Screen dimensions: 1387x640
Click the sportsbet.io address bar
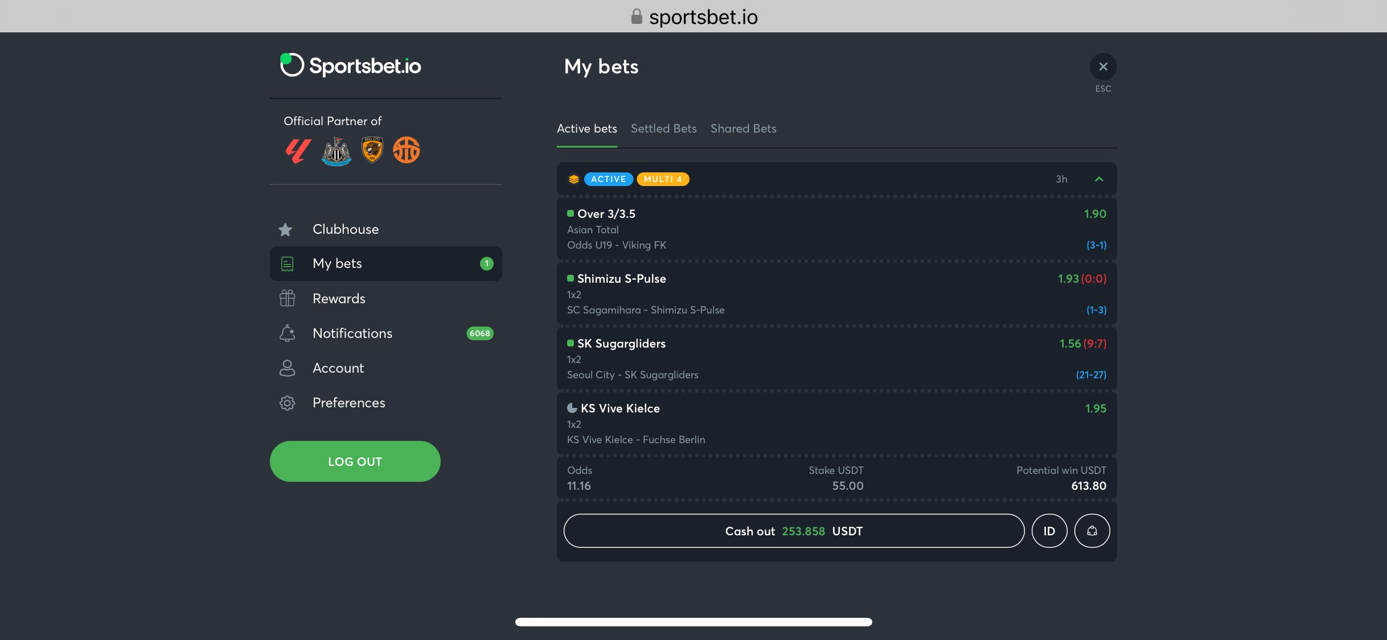click(693, 16)
